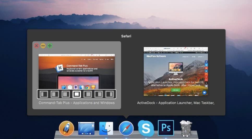Choose the highlighted center window layout option
252x139 pixels.
click(76, 94)
